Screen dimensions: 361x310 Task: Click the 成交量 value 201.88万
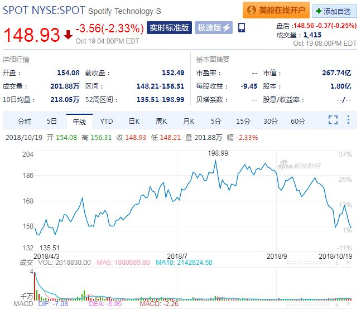point(65,86)
